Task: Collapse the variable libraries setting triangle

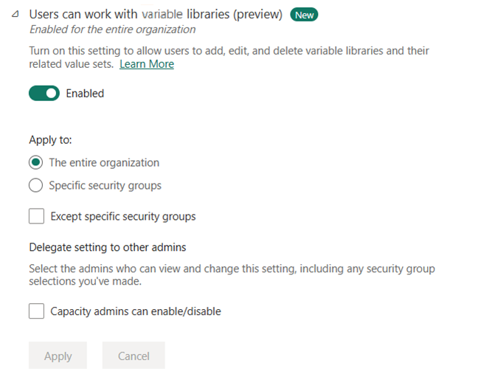Action: (15, 15)
